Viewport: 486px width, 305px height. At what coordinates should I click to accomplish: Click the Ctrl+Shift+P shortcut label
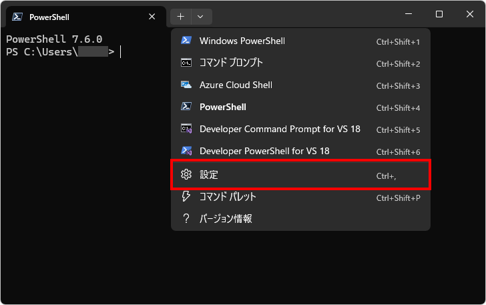tap(399, 198)
